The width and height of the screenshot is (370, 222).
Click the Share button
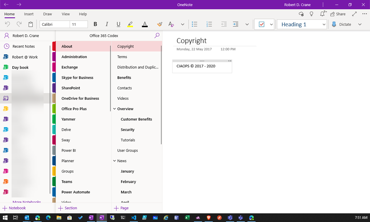338,14
